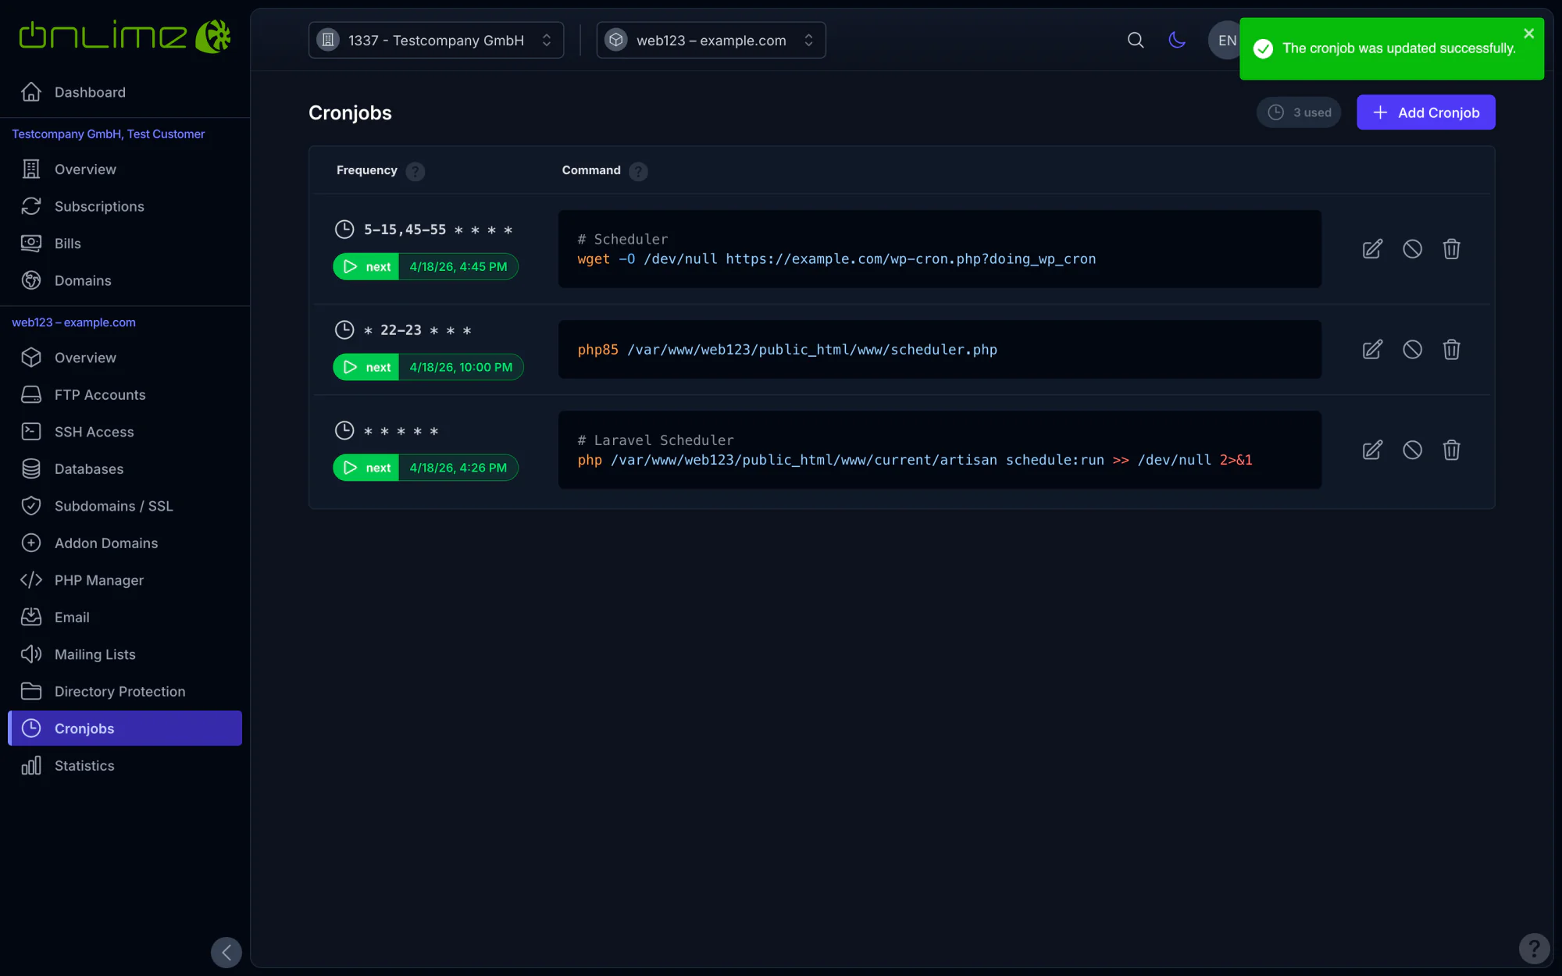
Task: Collapse the sidebar with the arrow button
Action: click(226, 952)
